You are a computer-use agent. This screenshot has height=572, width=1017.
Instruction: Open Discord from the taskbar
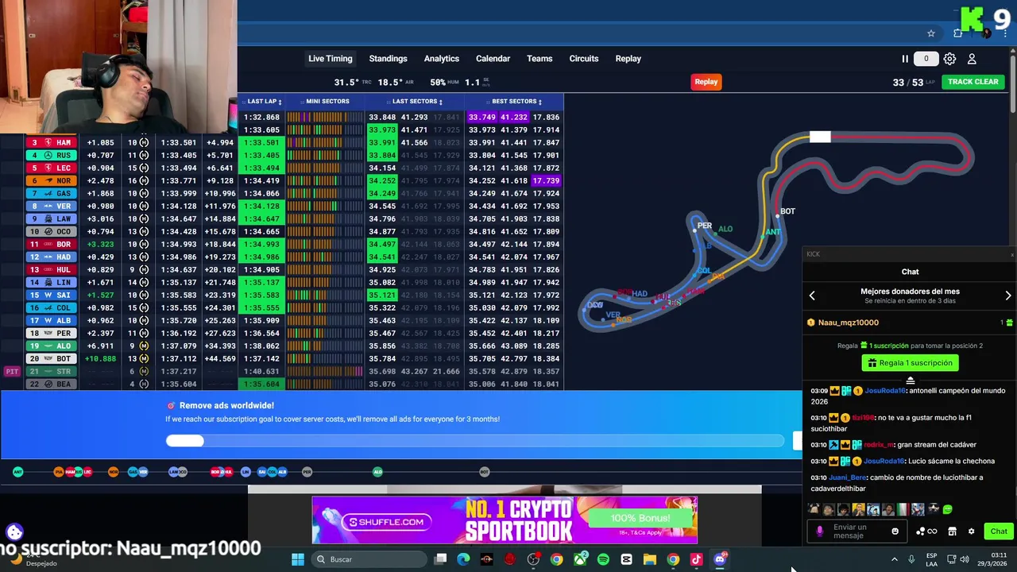tap(720, 559)
